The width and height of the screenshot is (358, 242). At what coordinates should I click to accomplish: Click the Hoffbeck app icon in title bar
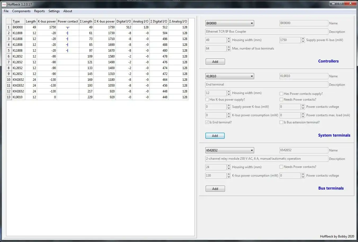pos(4,4)
